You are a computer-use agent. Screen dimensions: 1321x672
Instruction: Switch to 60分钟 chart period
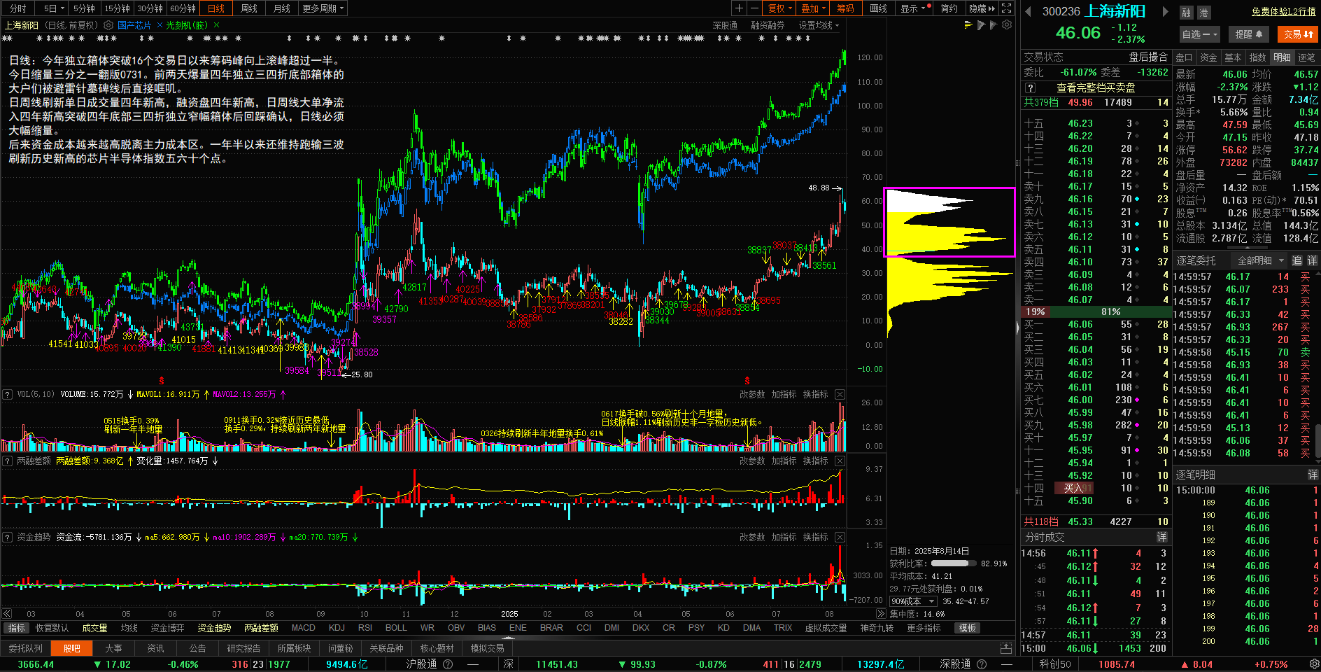pos(183,8)
